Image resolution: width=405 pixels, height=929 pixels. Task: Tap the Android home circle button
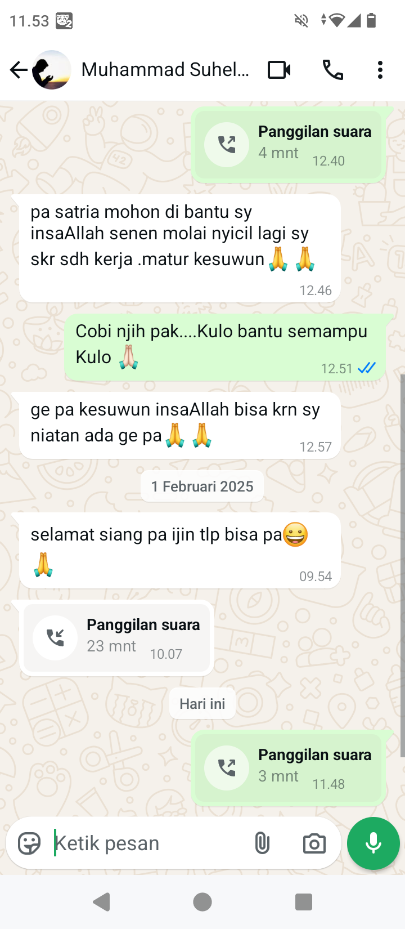(202, 902)
